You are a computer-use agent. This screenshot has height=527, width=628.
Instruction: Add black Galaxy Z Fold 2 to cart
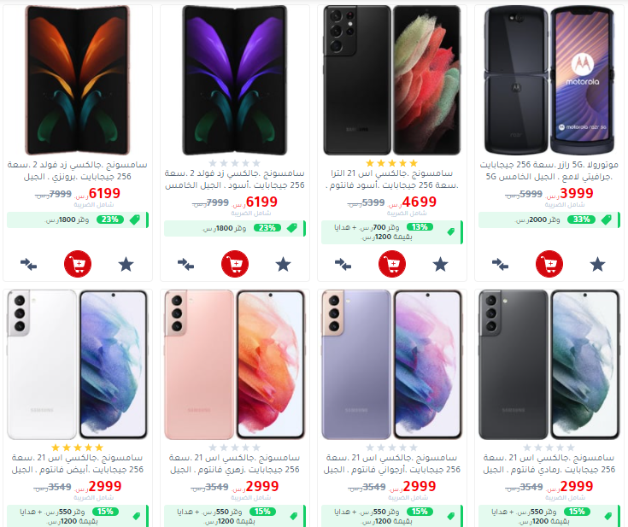(235, 264)
